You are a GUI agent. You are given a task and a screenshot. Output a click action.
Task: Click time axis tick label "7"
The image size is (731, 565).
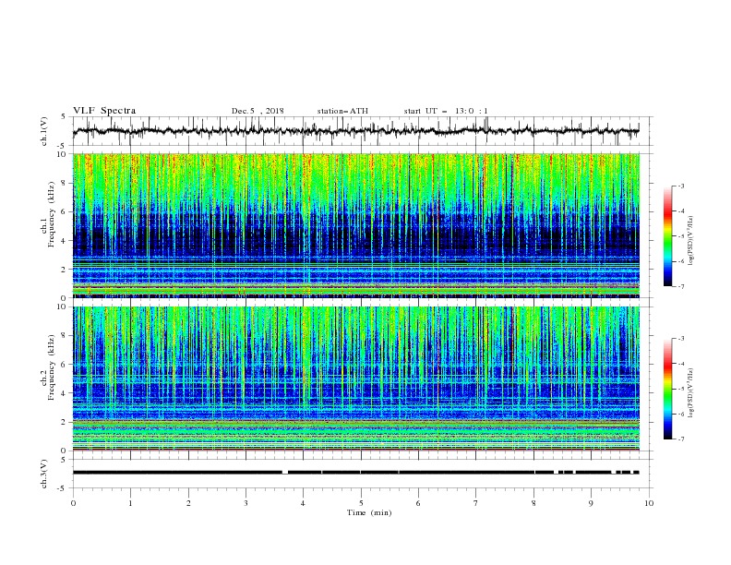tap(476, 503)
